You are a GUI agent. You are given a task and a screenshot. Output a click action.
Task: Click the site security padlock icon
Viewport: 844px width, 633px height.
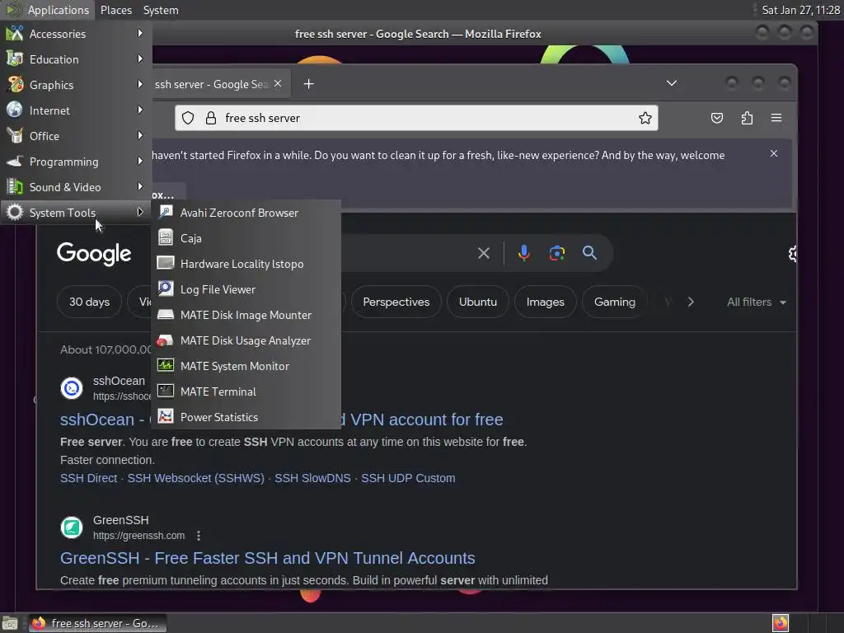(x=211, y=118)
